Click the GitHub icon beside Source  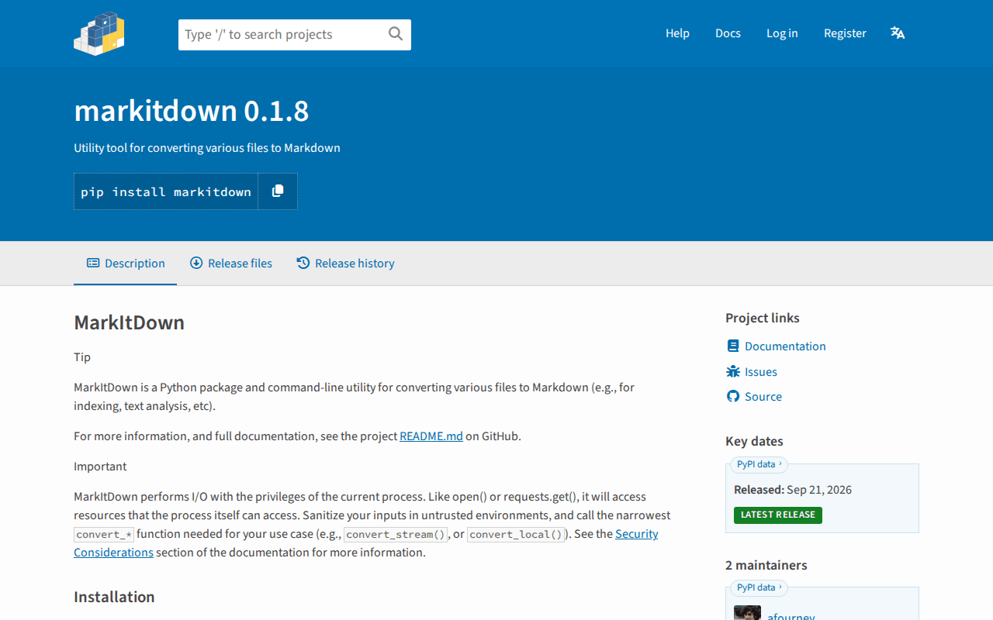733,396
